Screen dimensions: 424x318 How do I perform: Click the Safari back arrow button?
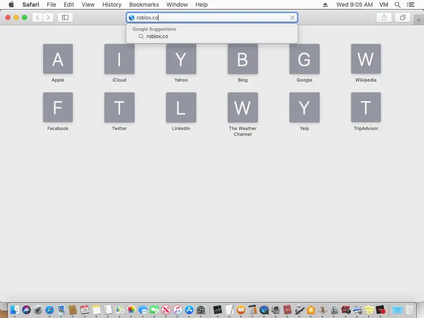38,17
